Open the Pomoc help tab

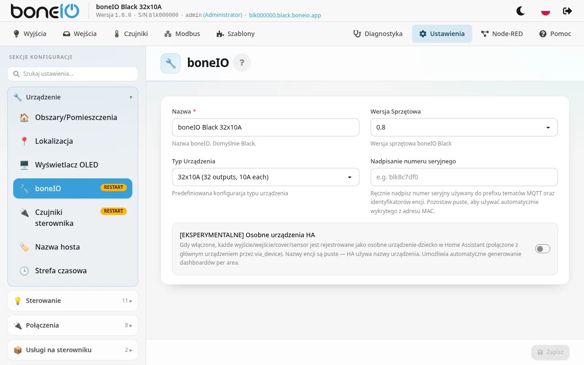coord(555,34)
